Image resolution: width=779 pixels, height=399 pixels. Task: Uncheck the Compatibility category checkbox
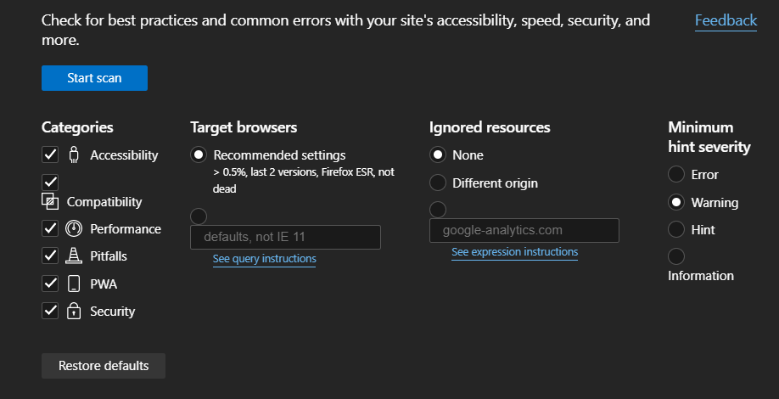click(50, 183)
